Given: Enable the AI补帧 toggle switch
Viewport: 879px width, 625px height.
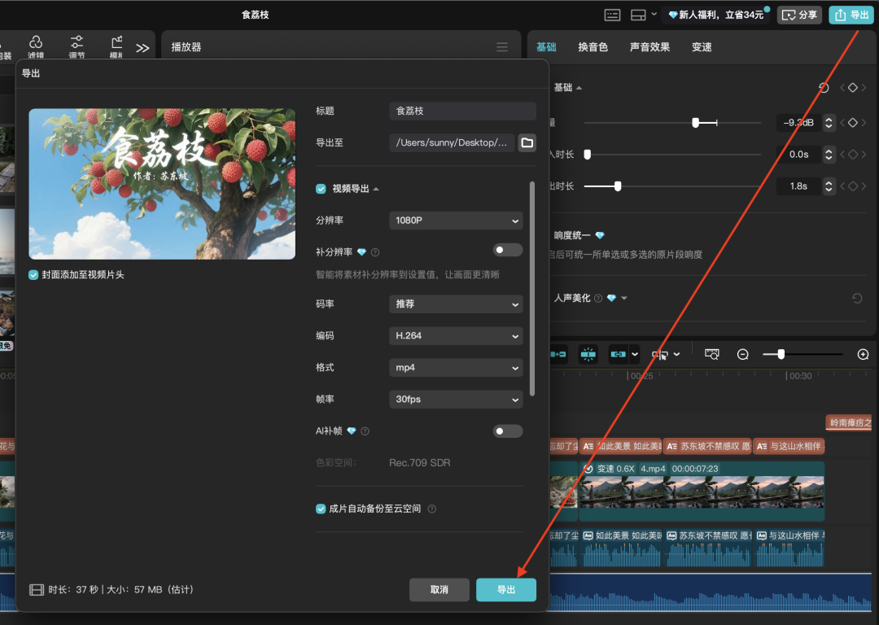Looking at the screenshot, I should pos(508,431).
